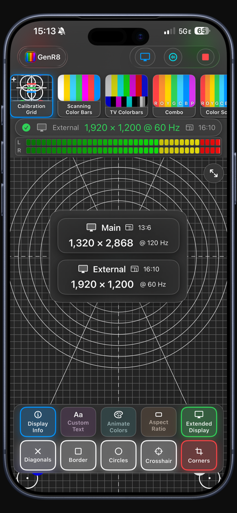This screenshot has height=513, width=237.
Task: Tap the fullscreen expand arrows button
Action: coord(214,173)
